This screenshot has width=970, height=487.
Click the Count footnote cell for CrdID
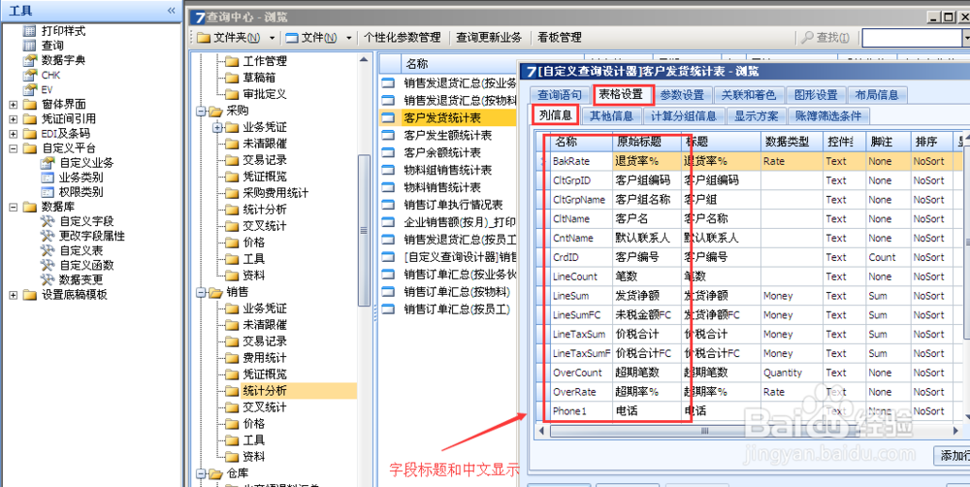pos(887,257)
